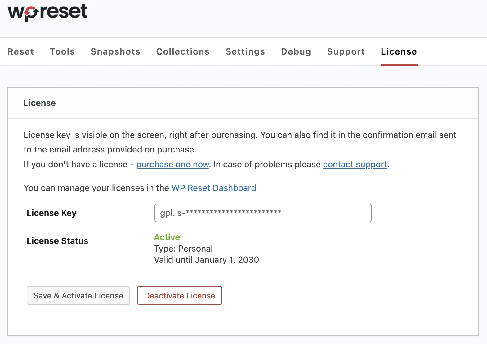View the Debug tab
This screenshot has width=487, height=344.
click(296, 51)
